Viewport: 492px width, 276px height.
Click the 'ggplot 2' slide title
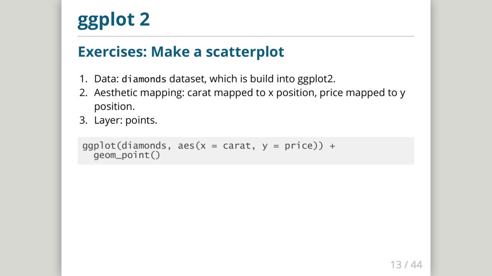coord(113,20)
